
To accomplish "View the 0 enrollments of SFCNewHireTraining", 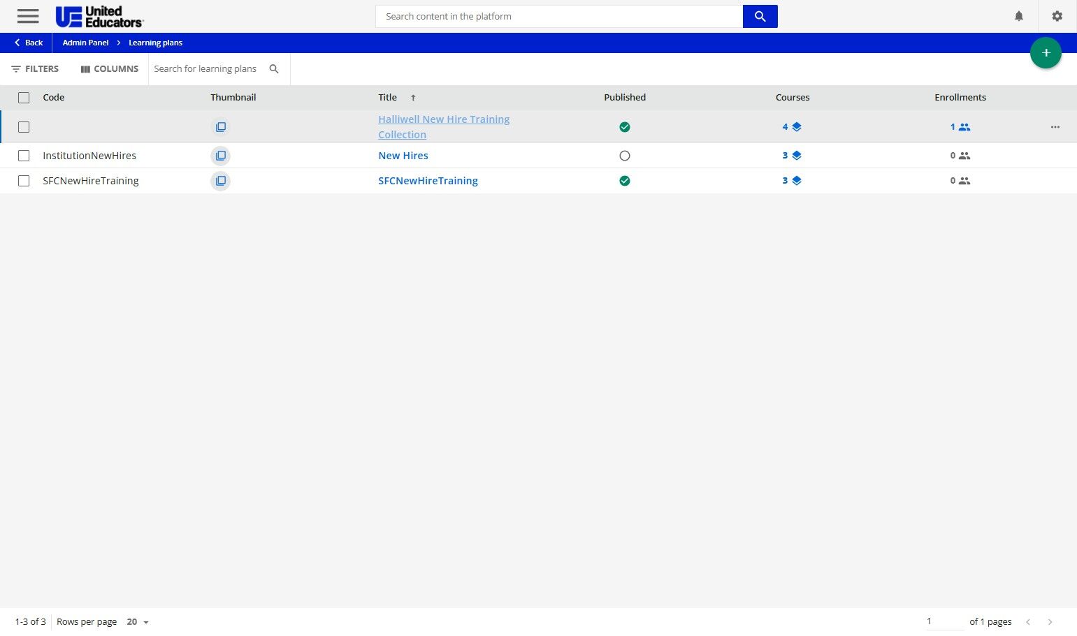I will tap(960, 181).
